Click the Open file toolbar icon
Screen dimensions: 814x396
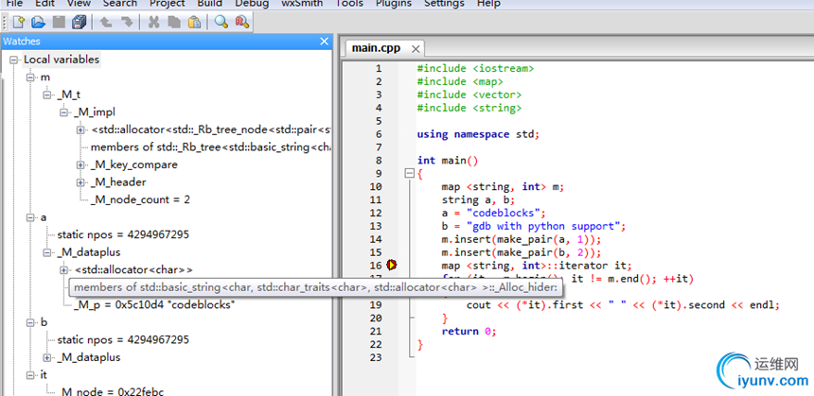(x=38, y=22)
